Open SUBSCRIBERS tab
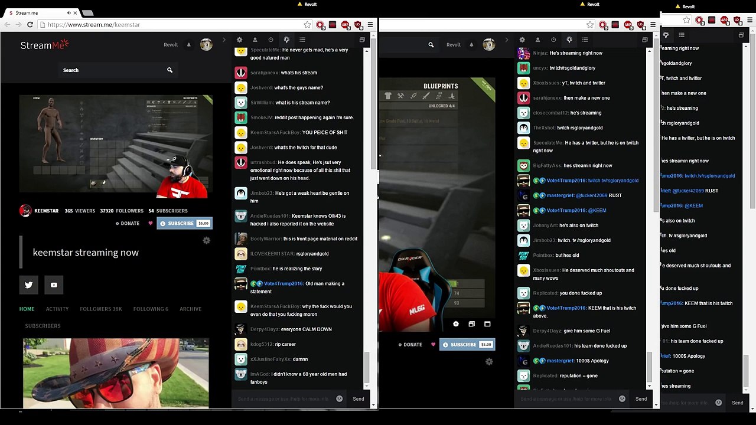The width and height of the screenshot is (756, 425). [43, 326]
